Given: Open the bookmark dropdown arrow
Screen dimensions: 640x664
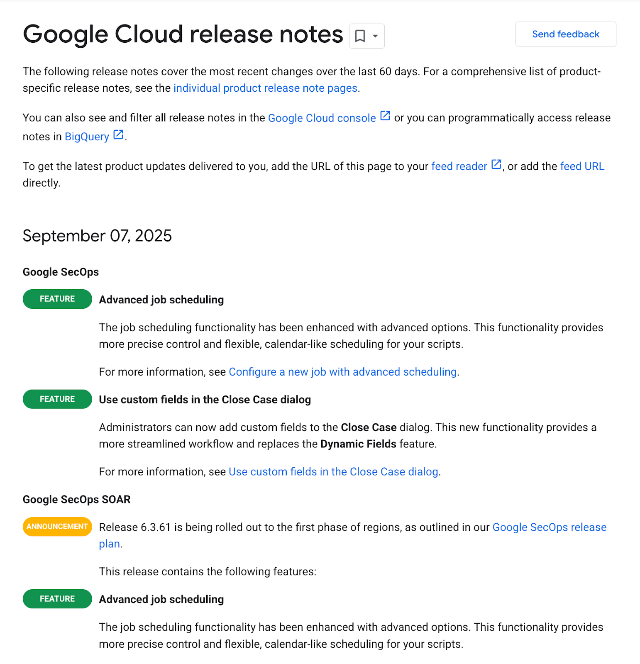Looking at the screenshot, I should coord(374,36).
